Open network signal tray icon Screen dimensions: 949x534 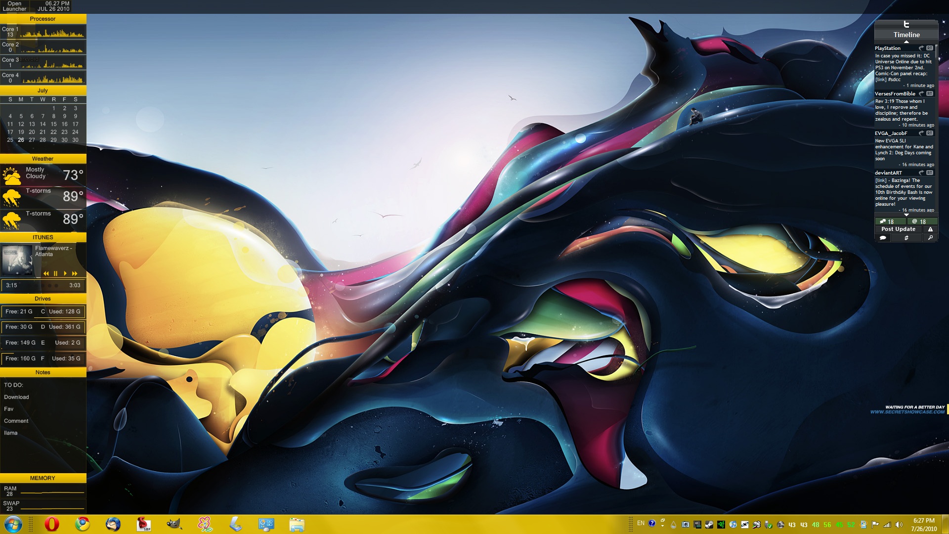pos(887,525)
